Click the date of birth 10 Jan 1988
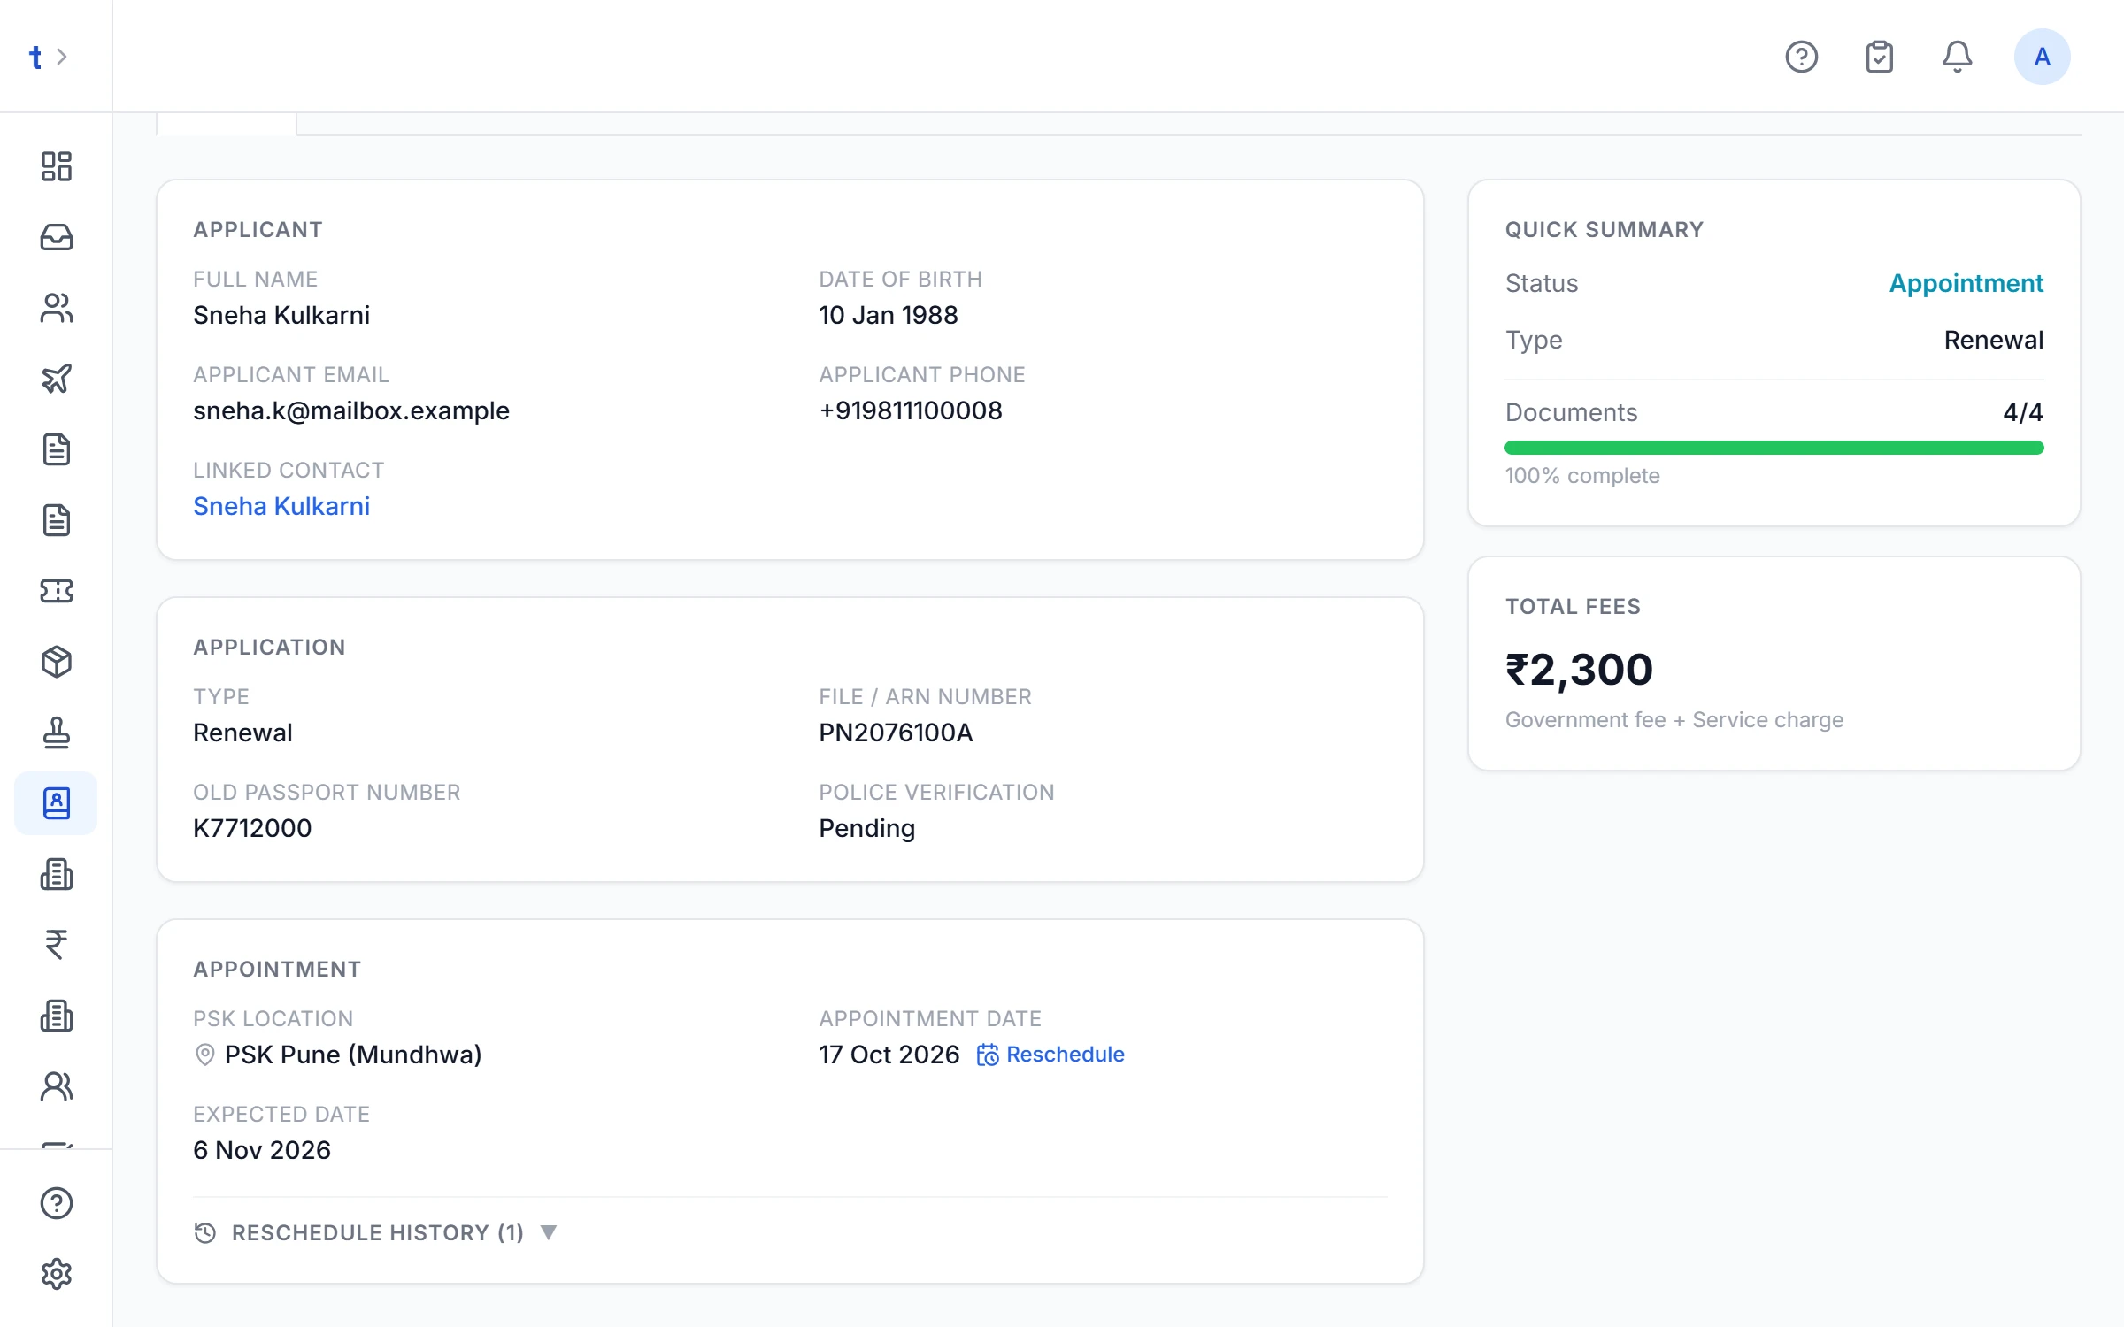The width and height of the screenshot is (2124, 1327). 889,315
